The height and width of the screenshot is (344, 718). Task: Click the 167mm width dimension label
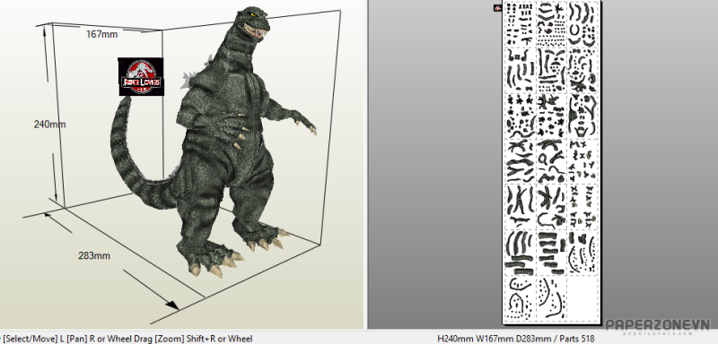tap(101, 34)
